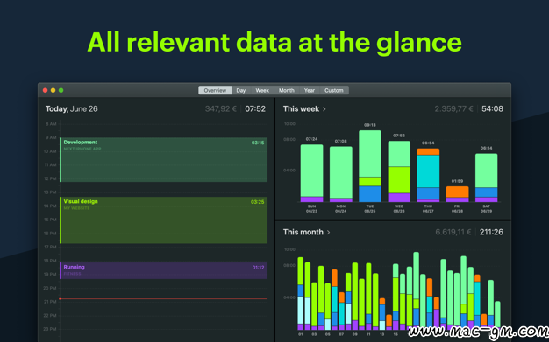
Task: Select the Running fitness time entry
Action: (x=163, y=271)
